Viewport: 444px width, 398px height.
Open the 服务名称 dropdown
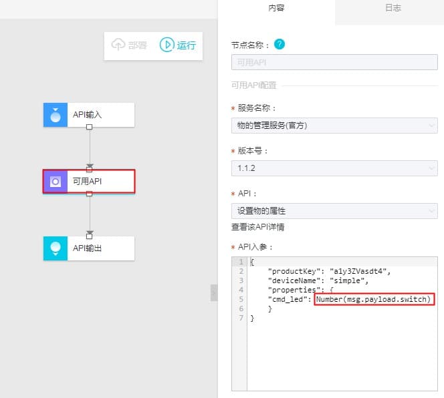pyautogui.click(x=334, y=126)
